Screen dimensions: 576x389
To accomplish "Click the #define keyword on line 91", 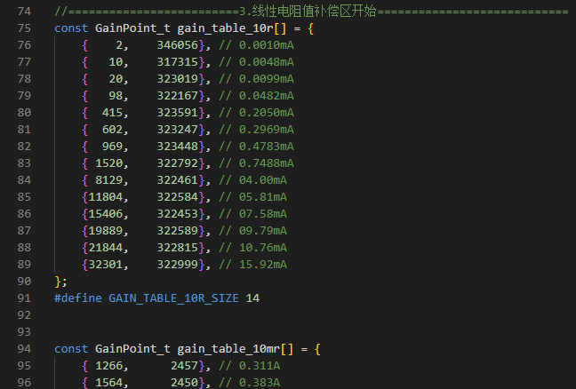I will [x=78, y=298].
